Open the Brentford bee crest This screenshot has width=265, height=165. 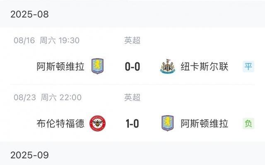point(98,123)
